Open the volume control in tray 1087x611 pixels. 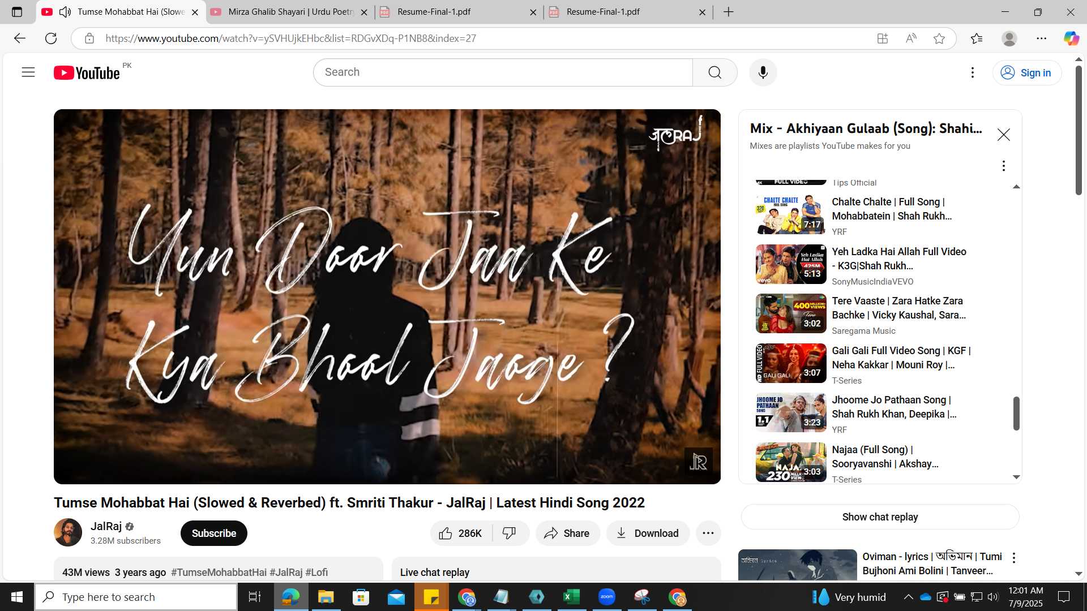point(993,597)
